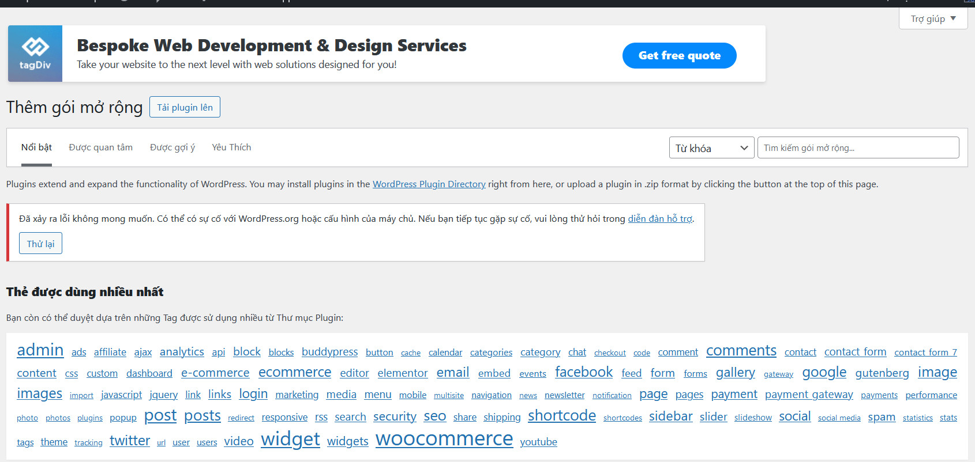Browse plugins tagged ads
This screenshot has height=462, width=975.
pos(79,352)
